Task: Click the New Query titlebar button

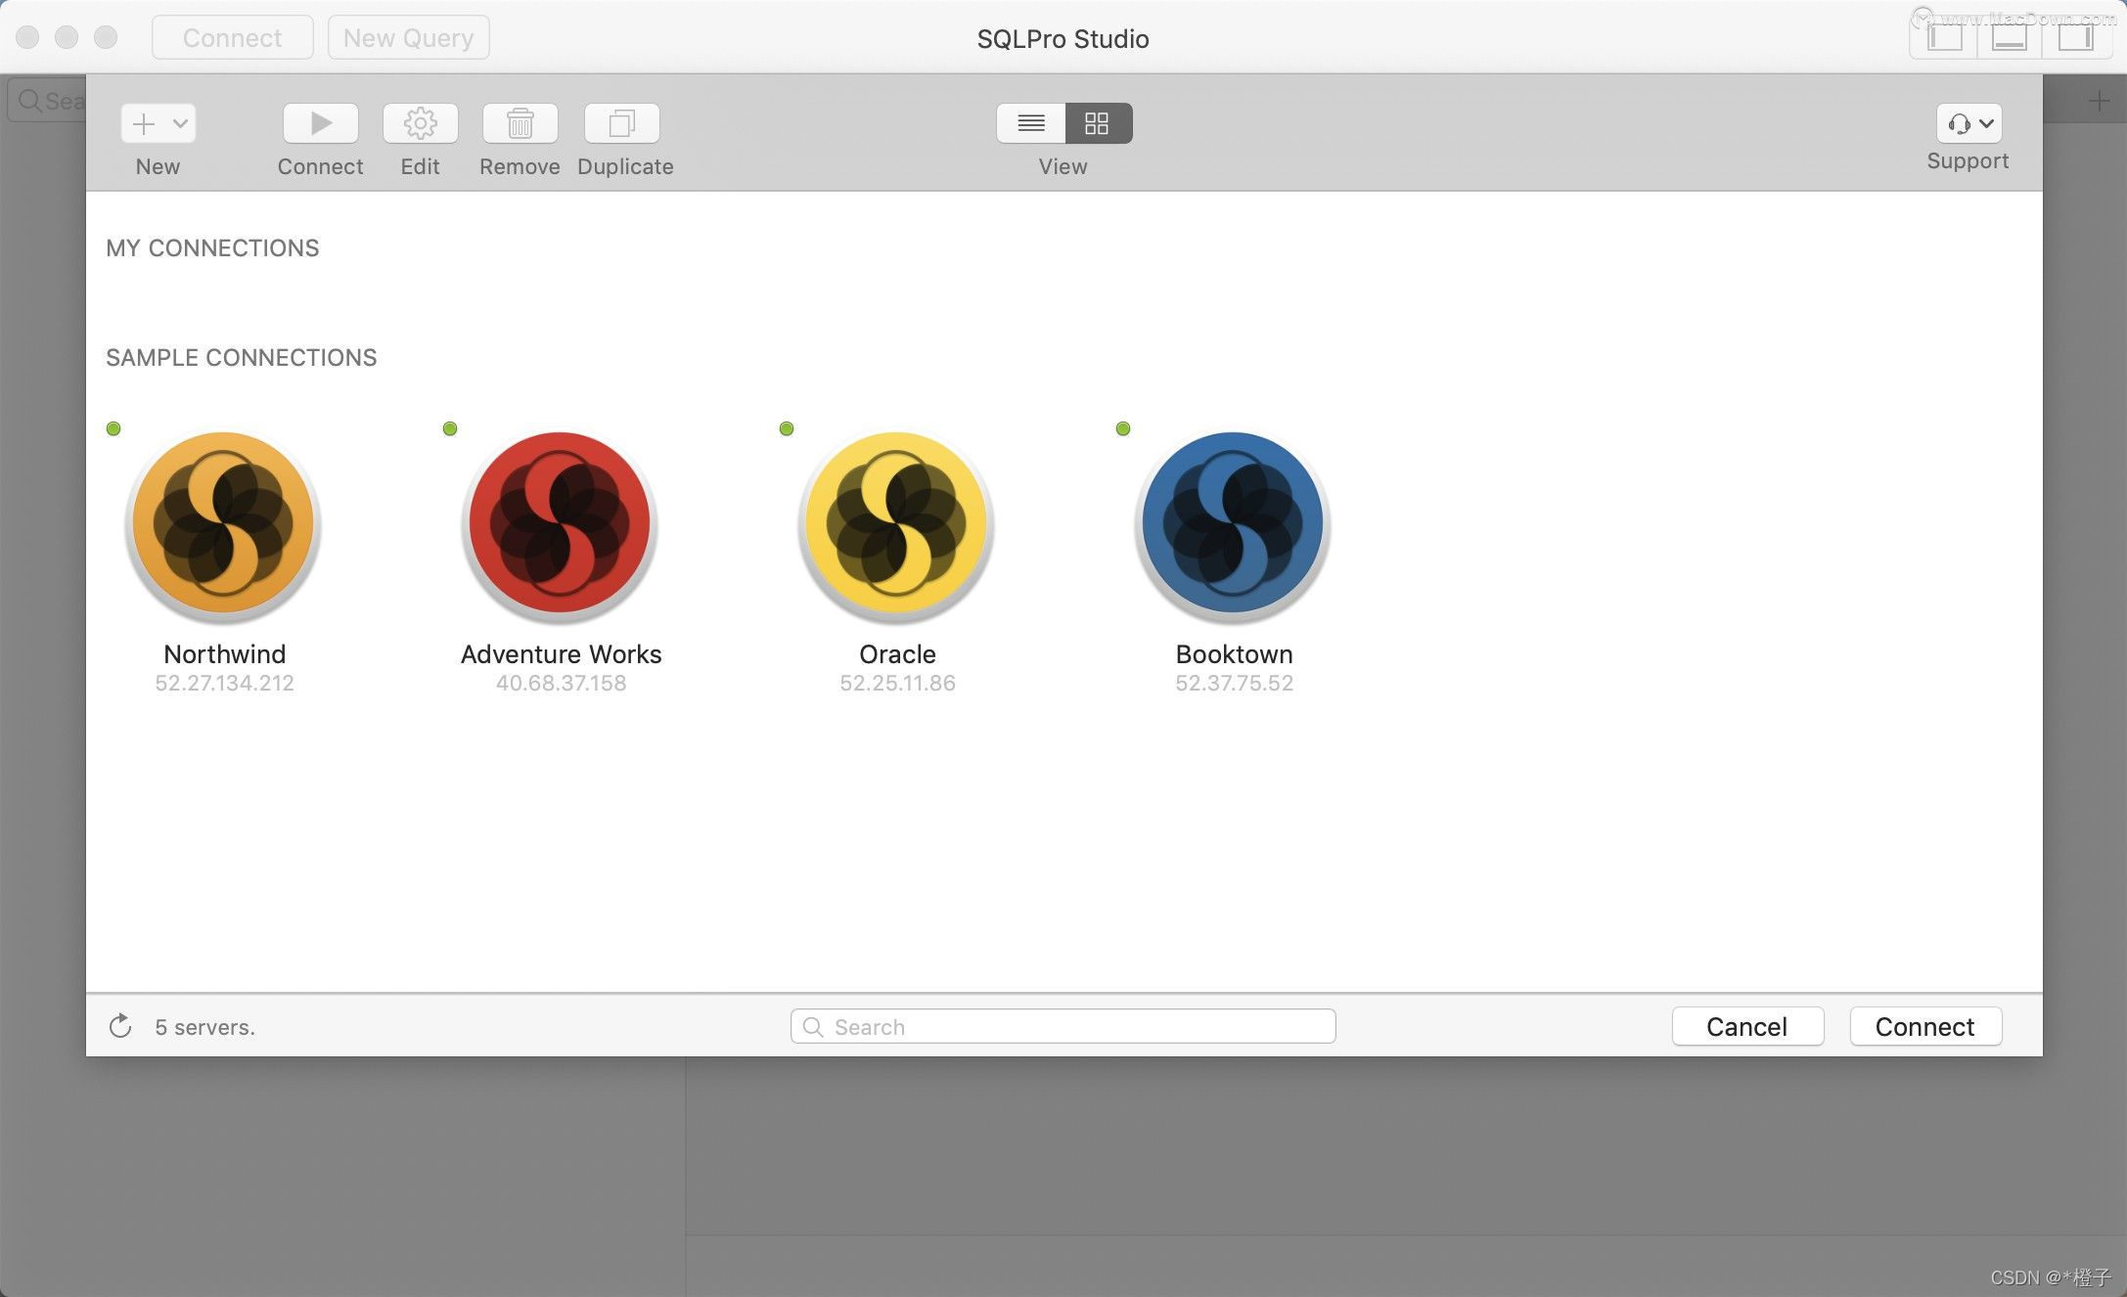Action: [x=408, y=38]
